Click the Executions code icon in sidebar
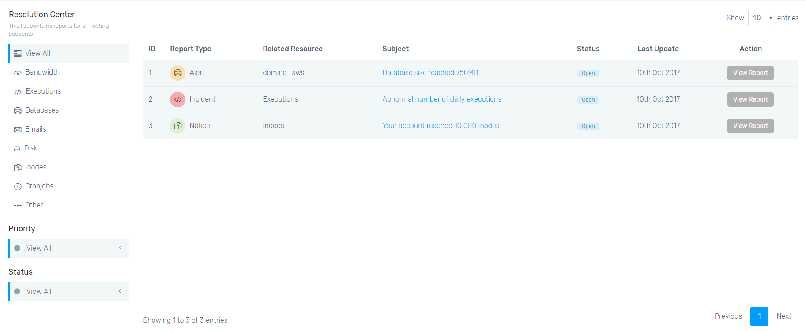This screenshot has width=806, height=331. pyautogui.click(x=18, y=92)
